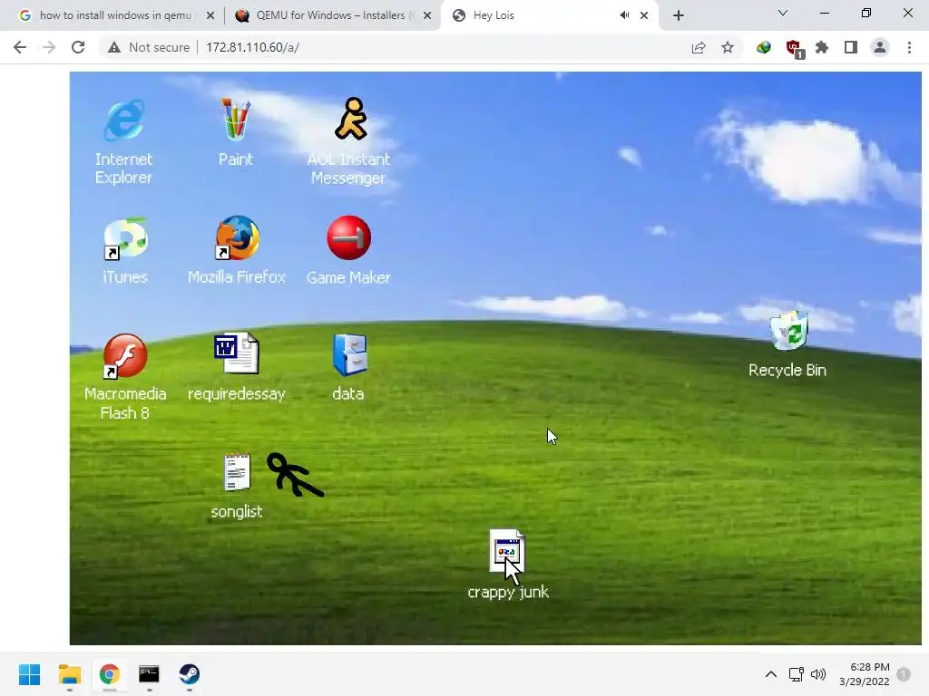Screen dimensions: 929x696
Task: Click the data file cabinet icon
Action: pos(349,354)
